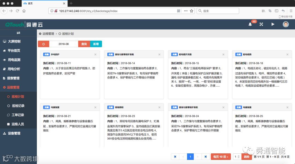Close the 2018-08-25 电器装置 card
Screen dimensions: 295x164
(287, 107)
